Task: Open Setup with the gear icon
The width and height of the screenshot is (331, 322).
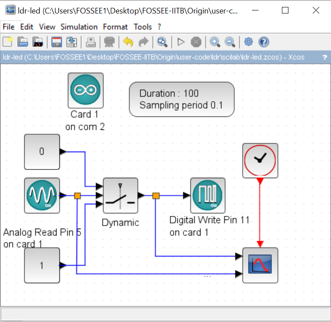Action: coord(248,42)
